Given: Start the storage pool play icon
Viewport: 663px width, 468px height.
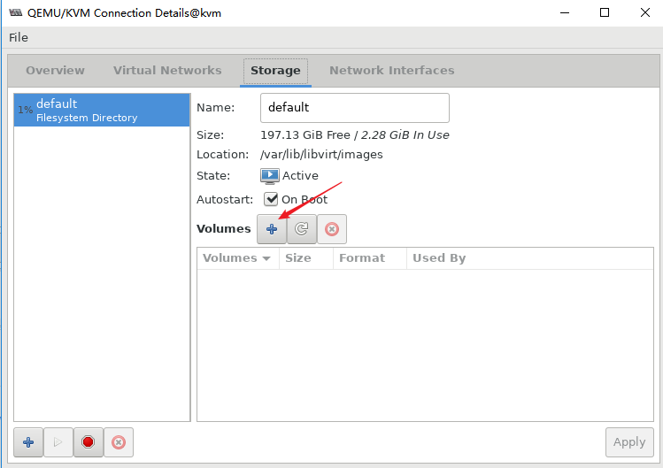Looking at the screenshot, I should click(x=58, y=442).
